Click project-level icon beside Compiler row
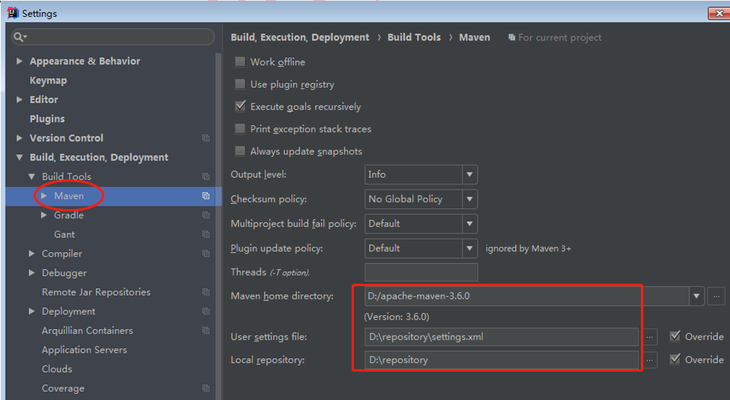Screen dimensions: 730x400 [206, 254]
